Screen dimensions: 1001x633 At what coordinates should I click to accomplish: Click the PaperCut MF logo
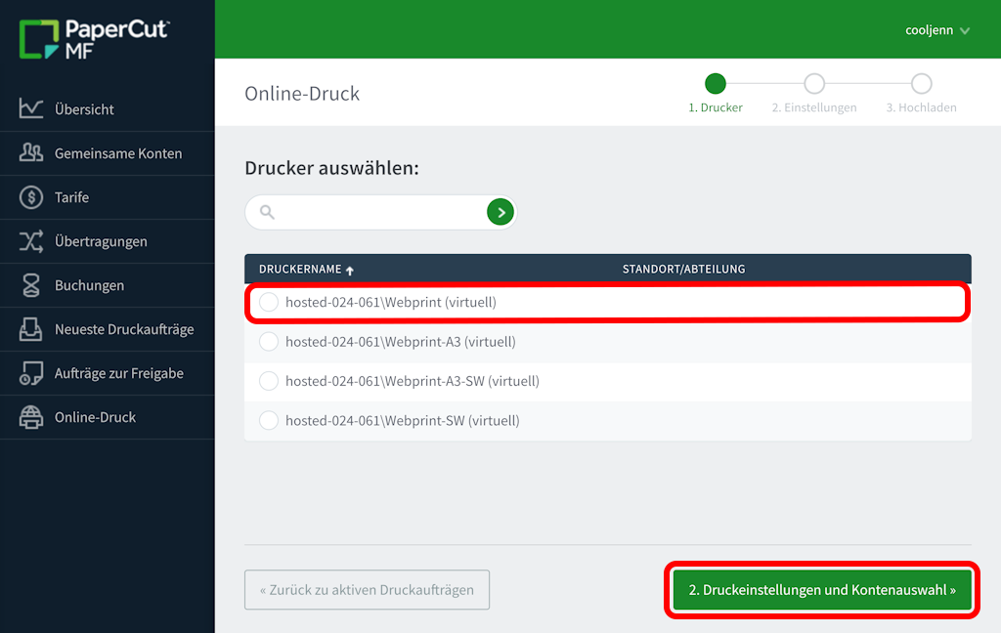95,39
